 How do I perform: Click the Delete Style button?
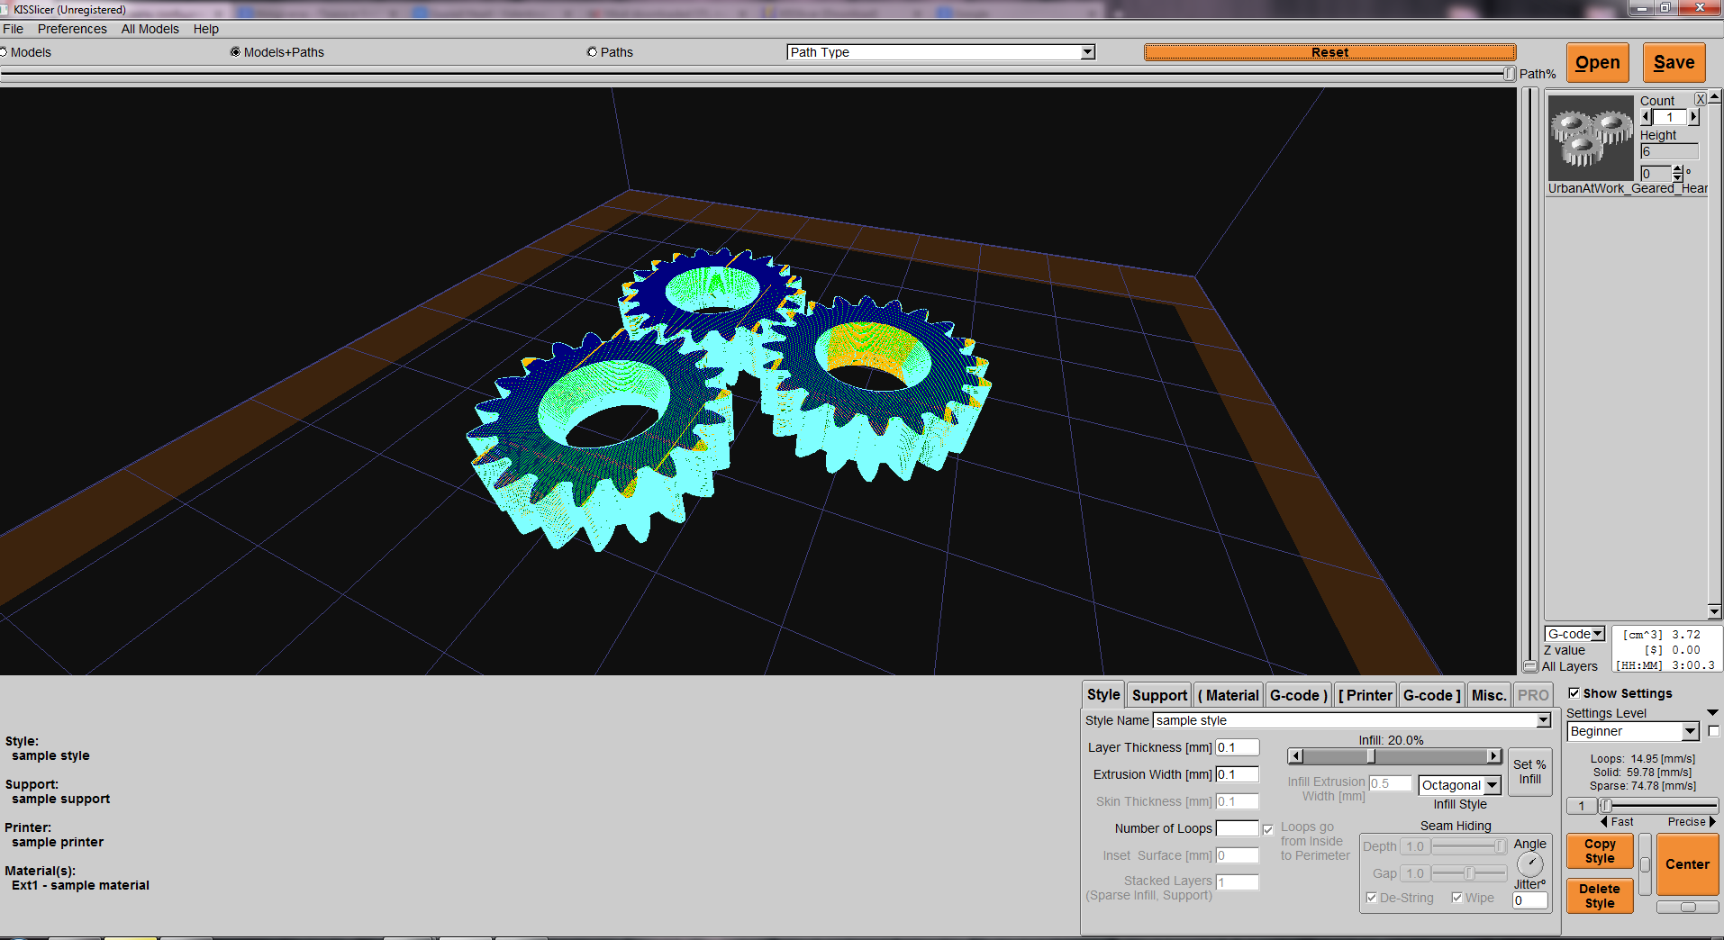click(x=1600, y=896)
